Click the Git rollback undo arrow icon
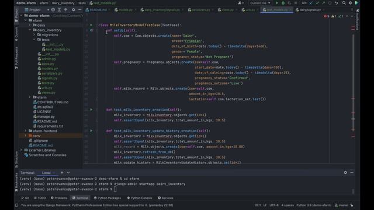Image resolution: width=374 pixels, height=210 pixels. coord(336,3)
